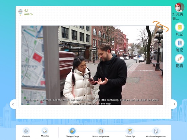Image resolution: width=187 pixels, height=140 pixels.
Task: Click the '5.1 Metro' lesson title
Action: click(28, 13)
